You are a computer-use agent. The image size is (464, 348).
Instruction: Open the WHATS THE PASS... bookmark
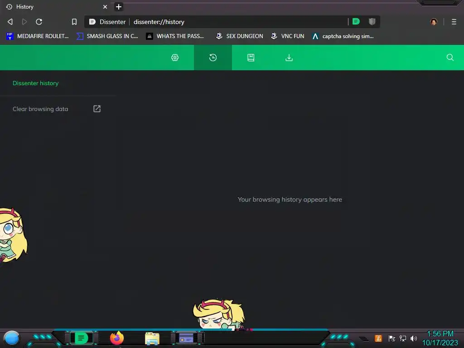click(x=175, y=36)
